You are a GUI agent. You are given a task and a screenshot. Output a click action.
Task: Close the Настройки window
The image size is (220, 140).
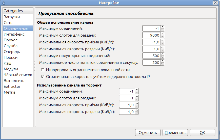[215, 3]
